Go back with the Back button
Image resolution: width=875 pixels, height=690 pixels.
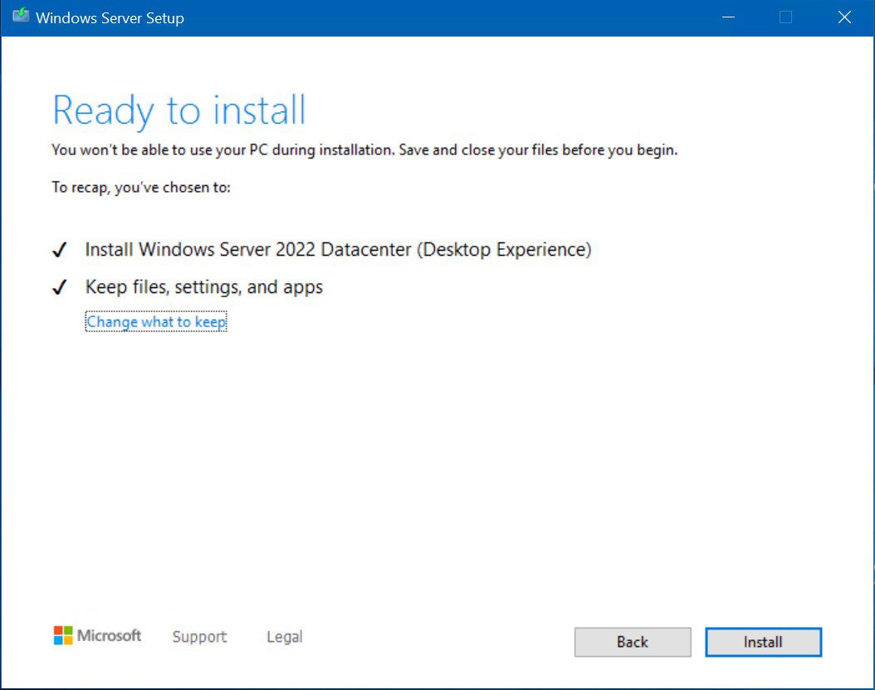633,642
